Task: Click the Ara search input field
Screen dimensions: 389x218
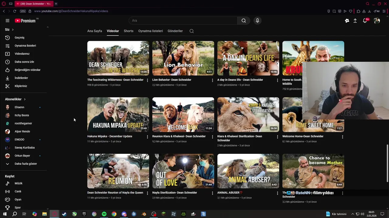Action: tap(183, 21)
